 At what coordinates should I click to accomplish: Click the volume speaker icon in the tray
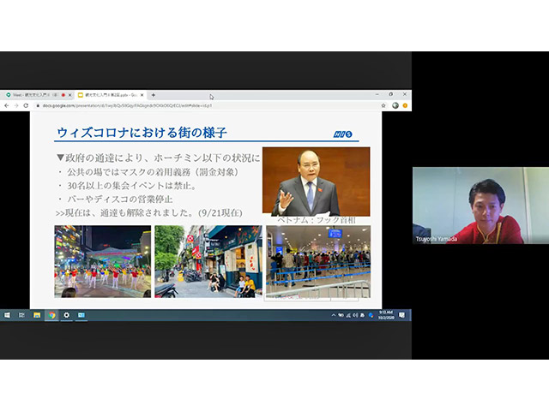pyautogui.click(x=355, y=315)
